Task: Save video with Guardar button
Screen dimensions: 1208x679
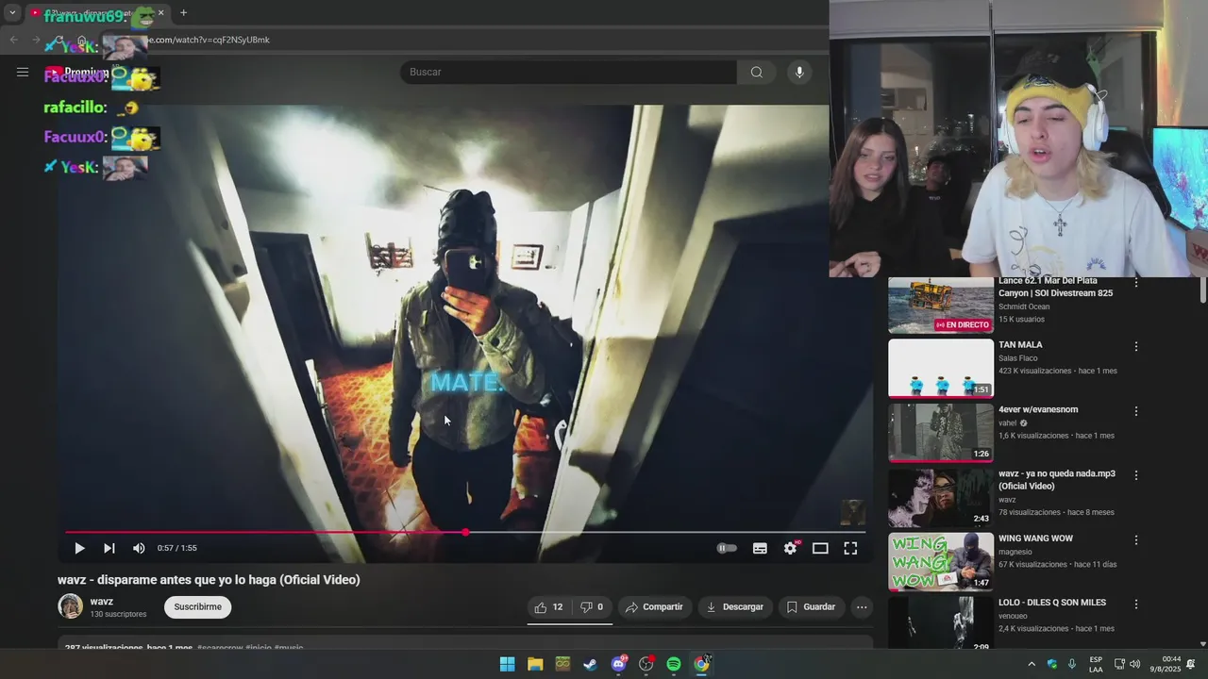Action: click(811, 607)
